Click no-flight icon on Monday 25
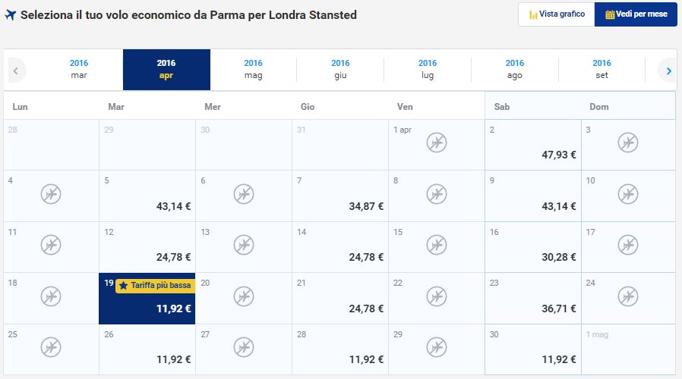Viewport: 682px width, 379px height. (51, 347)
